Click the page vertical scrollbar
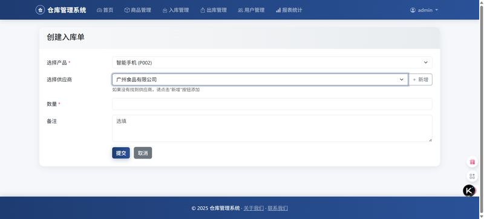This screenshot has height=219, width=484. (x=482, y=109)
